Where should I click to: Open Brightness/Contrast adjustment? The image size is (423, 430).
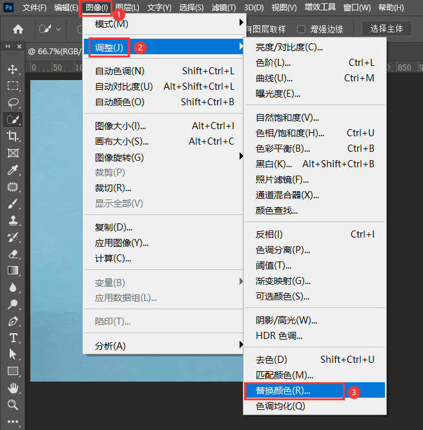click(x=315, y=47)
